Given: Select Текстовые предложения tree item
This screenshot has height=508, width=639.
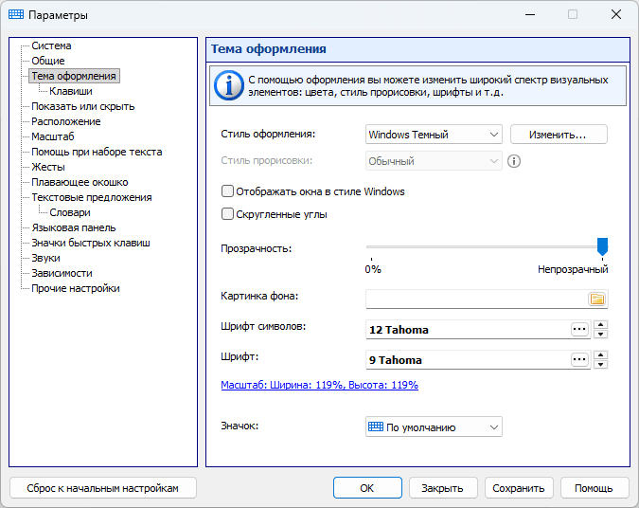Looking at the screenshot, I should click(91, 197).
